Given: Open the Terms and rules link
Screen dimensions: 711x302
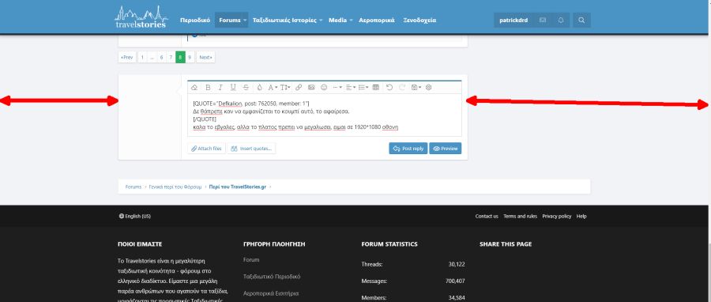Looking at the screenshot, I should tap(520, 217).
